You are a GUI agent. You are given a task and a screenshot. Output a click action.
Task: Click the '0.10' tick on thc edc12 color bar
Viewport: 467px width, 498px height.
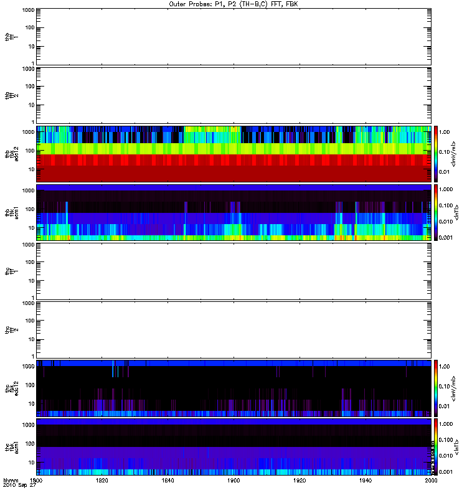445,387
